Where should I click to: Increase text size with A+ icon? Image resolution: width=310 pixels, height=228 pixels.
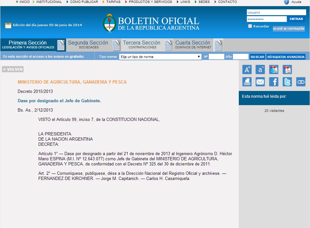pyautogui.click(x=247, y=69)
